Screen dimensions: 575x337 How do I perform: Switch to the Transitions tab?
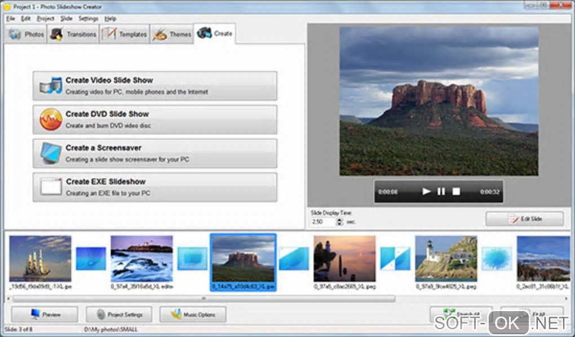(73, 34)
